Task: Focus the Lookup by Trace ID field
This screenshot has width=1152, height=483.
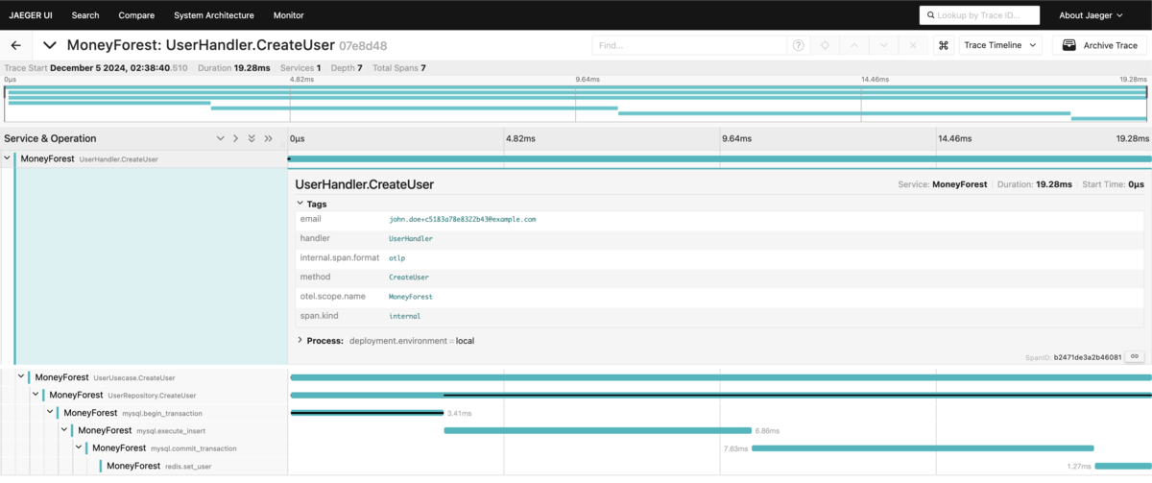Action: (979, 15)
